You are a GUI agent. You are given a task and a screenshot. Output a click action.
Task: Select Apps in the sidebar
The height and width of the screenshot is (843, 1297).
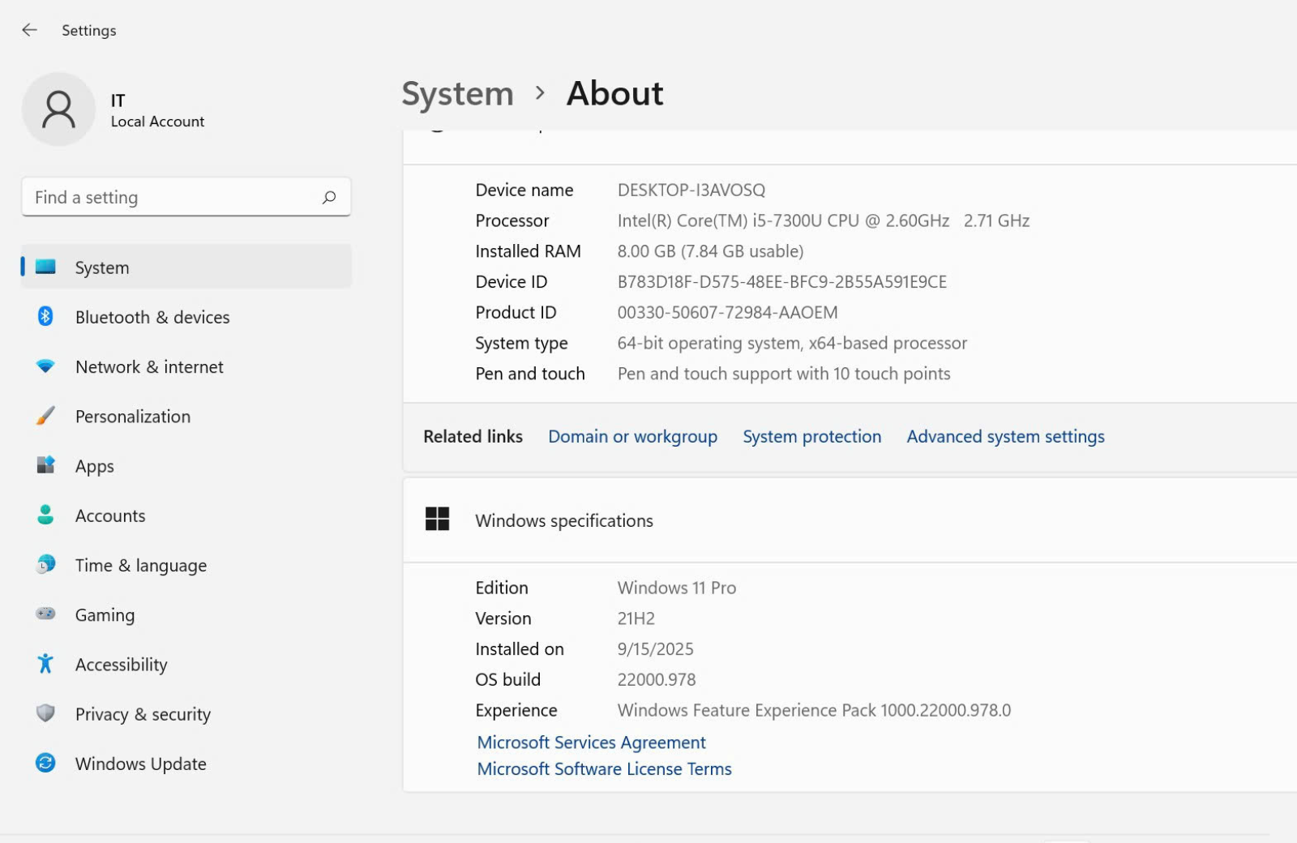tap(95, 466)
